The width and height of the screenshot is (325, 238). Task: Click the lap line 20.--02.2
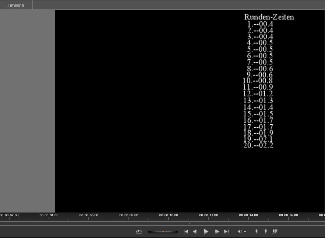(258, 145)
